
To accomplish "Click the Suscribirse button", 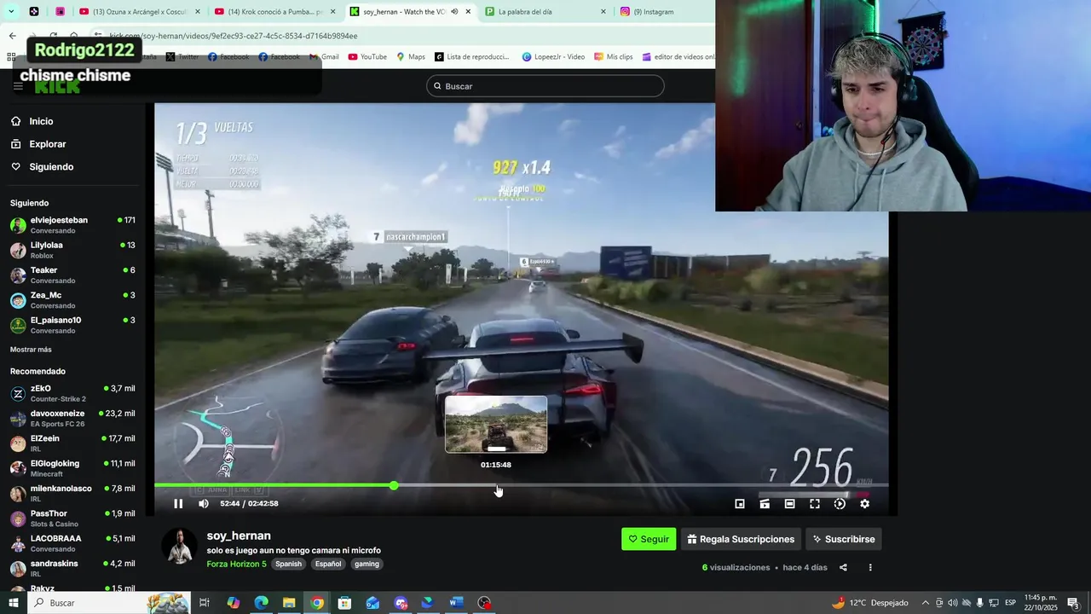I will [x=844, y=539].
